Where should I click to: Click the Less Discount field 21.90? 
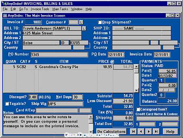pyautogui.click(x=123, y=101)
